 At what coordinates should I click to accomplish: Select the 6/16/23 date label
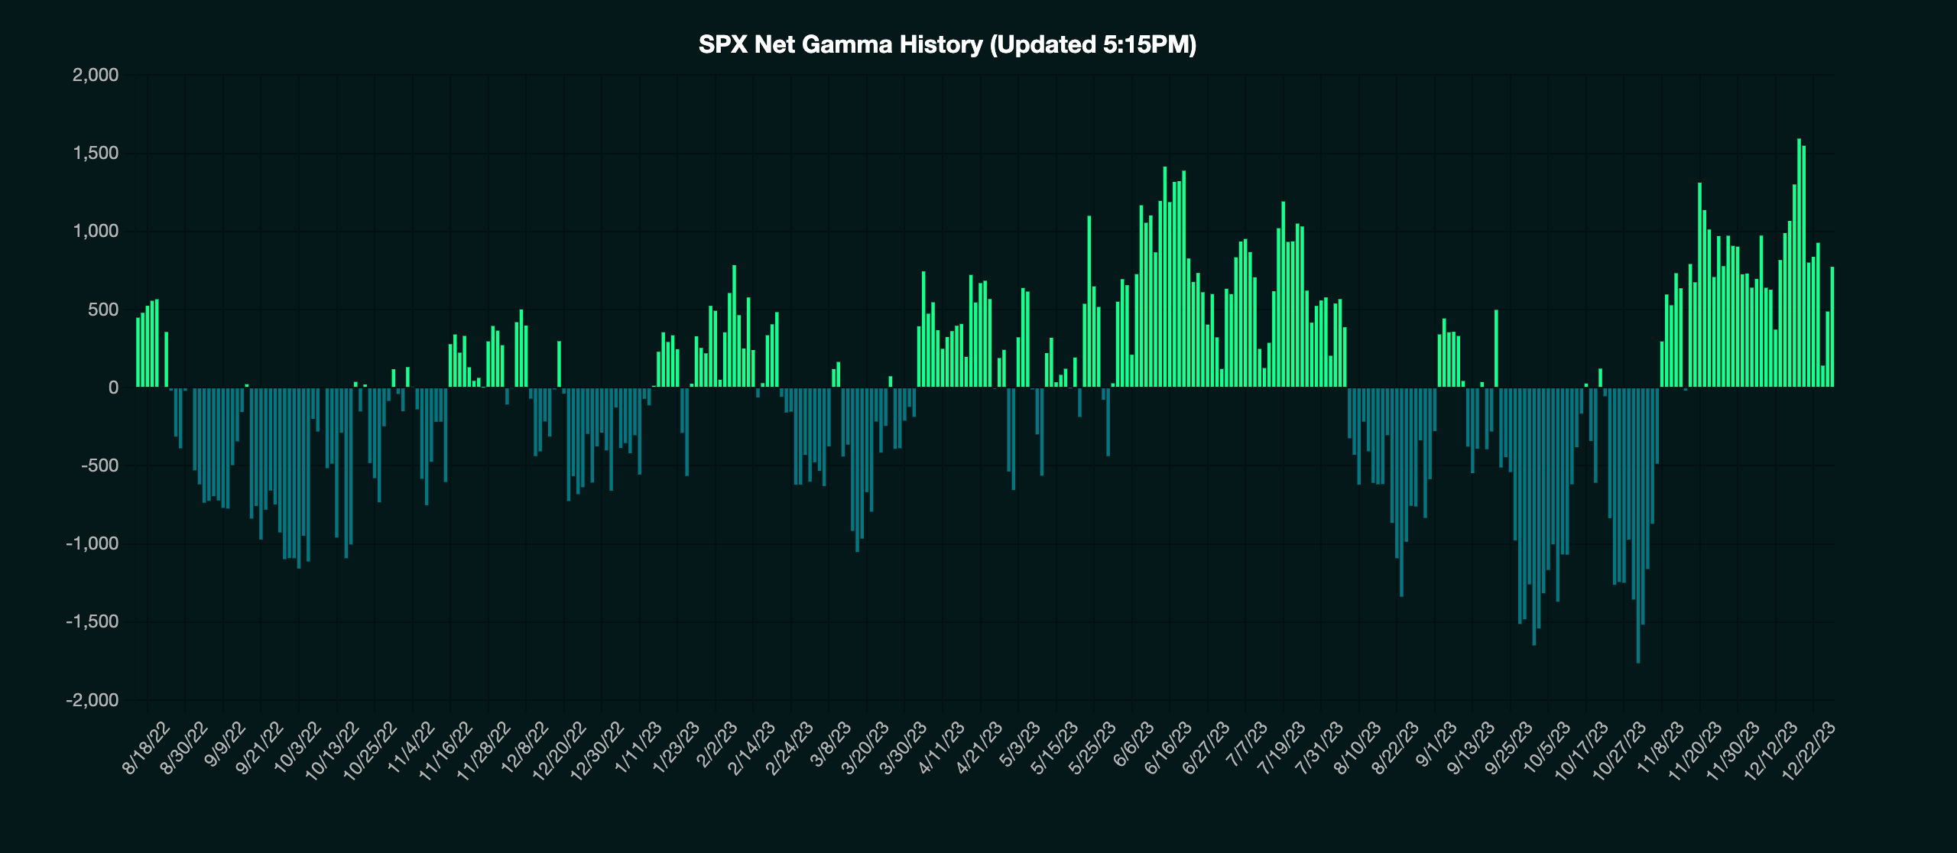pos(1168,748)
